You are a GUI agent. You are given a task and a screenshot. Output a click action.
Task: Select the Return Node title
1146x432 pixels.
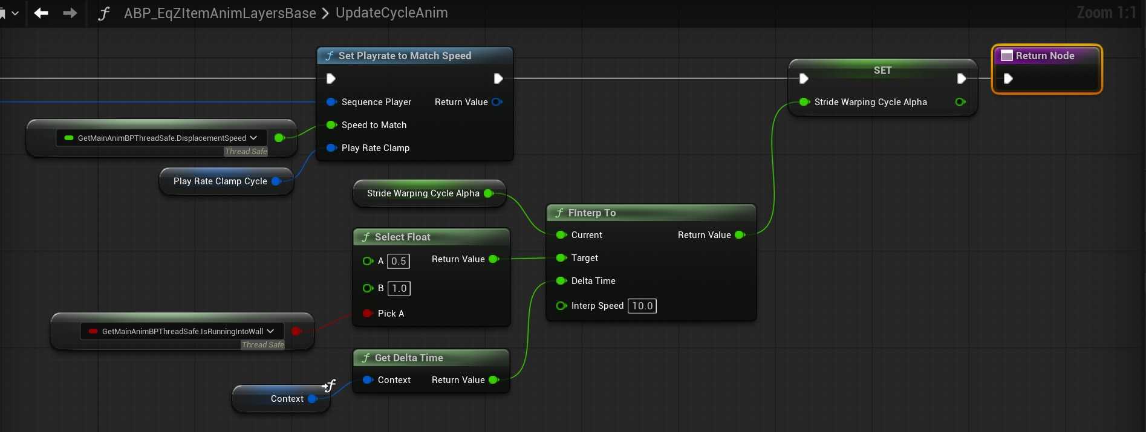pyautogui.click(x=1044, y=56)
